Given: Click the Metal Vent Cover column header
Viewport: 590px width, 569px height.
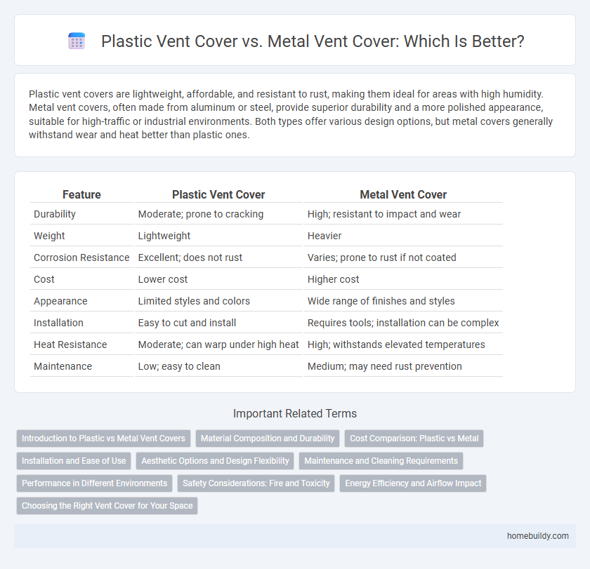Looking at the screenshot, I should pyautogui.click(x=402, y=194).
